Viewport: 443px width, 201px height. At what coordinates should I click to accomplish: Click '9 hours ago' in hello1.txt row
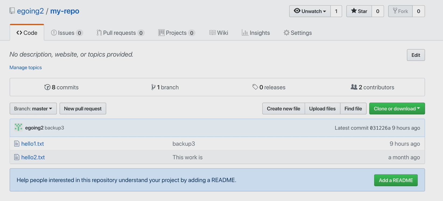pos(405,144)
